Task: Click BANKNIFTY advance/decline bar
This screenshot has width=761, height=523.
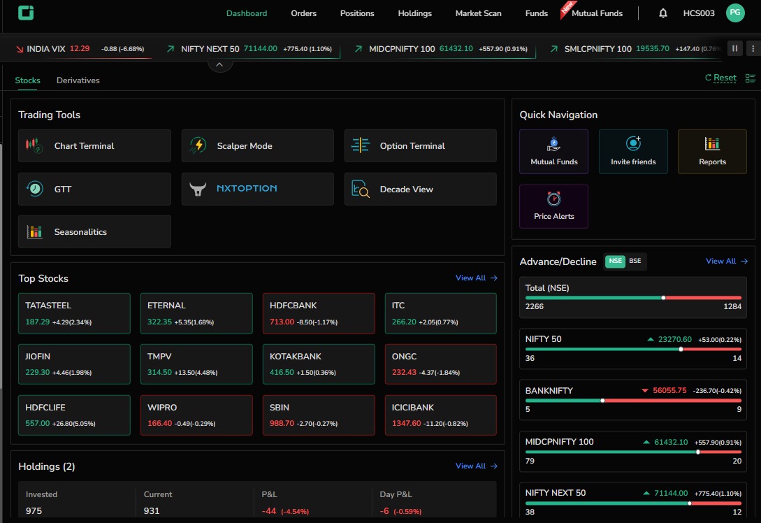Action: coord(633,401)
